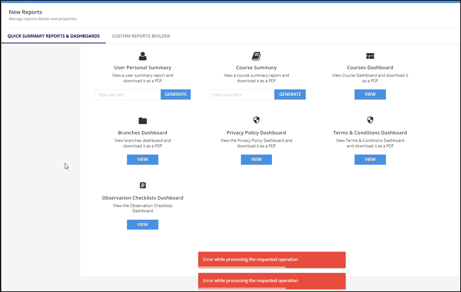Click the Terms & Conditions shield icon

(x=370, y=120)
